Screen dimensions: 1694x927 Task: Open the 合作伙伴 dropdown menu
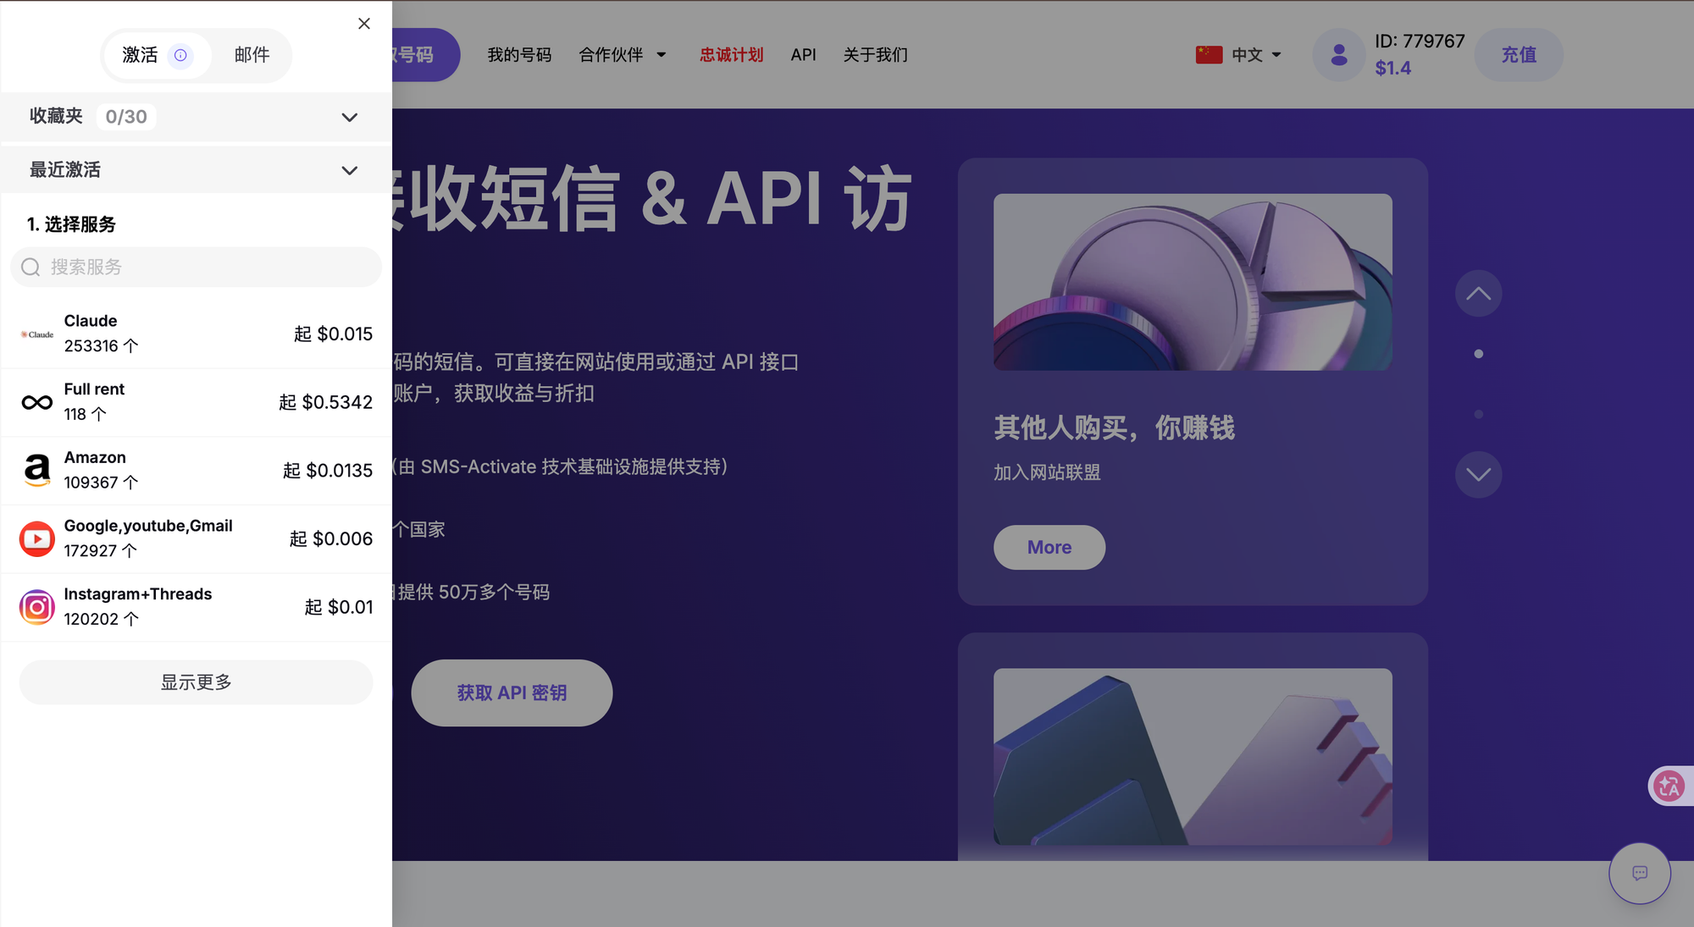[x=623, y=55]
